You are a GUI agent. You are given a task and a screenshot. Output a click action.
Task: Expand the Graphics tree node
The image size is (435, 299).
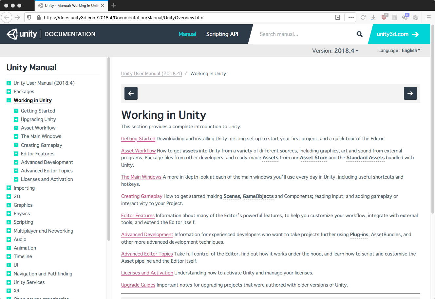tap(9, 205)
